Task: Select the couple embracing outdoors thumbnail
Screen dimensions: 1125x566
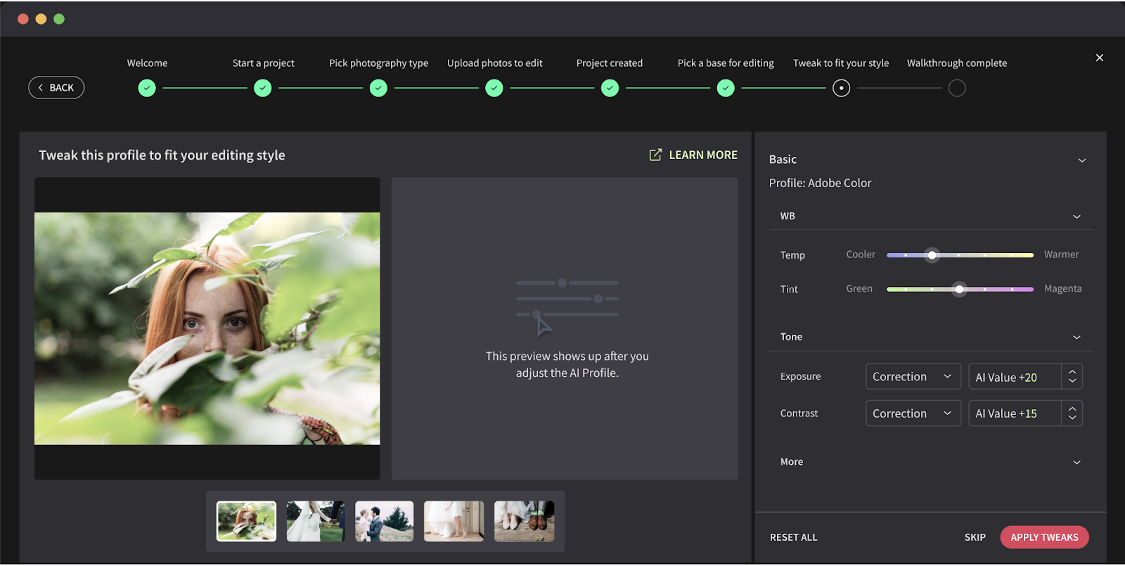Action: coord(385,521)
